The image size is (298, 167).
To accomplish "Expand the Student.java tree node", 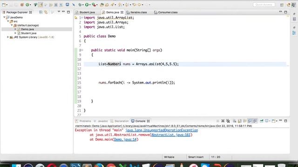I will tap(15, 33).
